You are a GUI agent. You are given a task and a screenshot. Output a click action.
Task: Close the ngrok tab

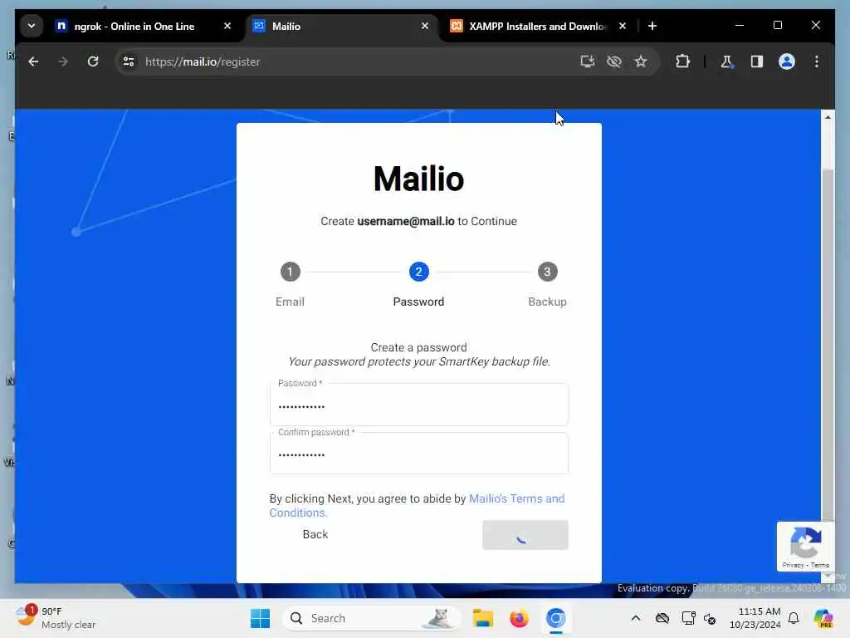point(227,26)
